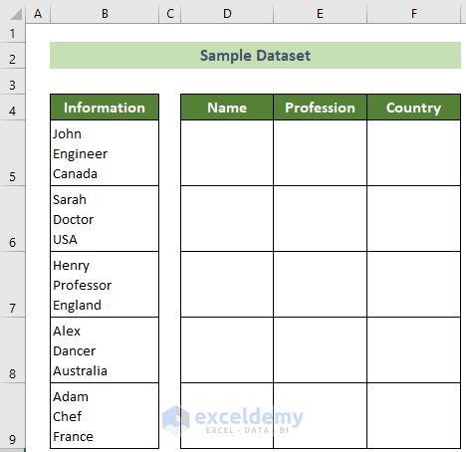Select empty Name cell in row 8
The width and height of the screenshot is (466, 452).
(227, 350)
